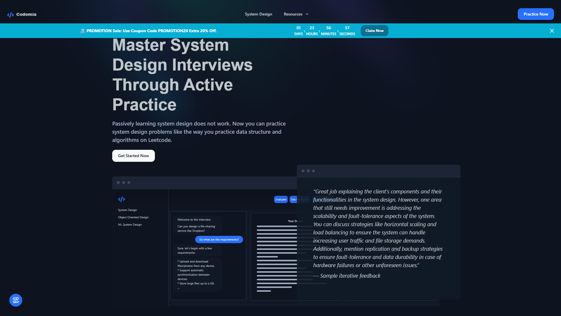Open the Resources menu
This screenshot has width=561, height=316.
point(296,14)
